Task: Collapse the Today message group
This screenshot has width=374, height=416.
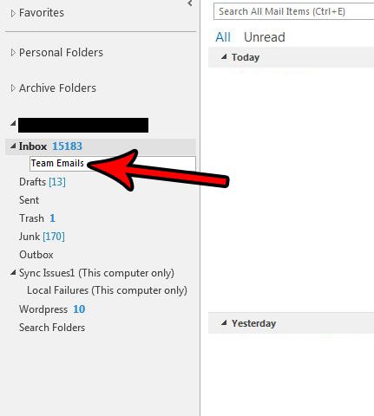Action: click(224, 56)
